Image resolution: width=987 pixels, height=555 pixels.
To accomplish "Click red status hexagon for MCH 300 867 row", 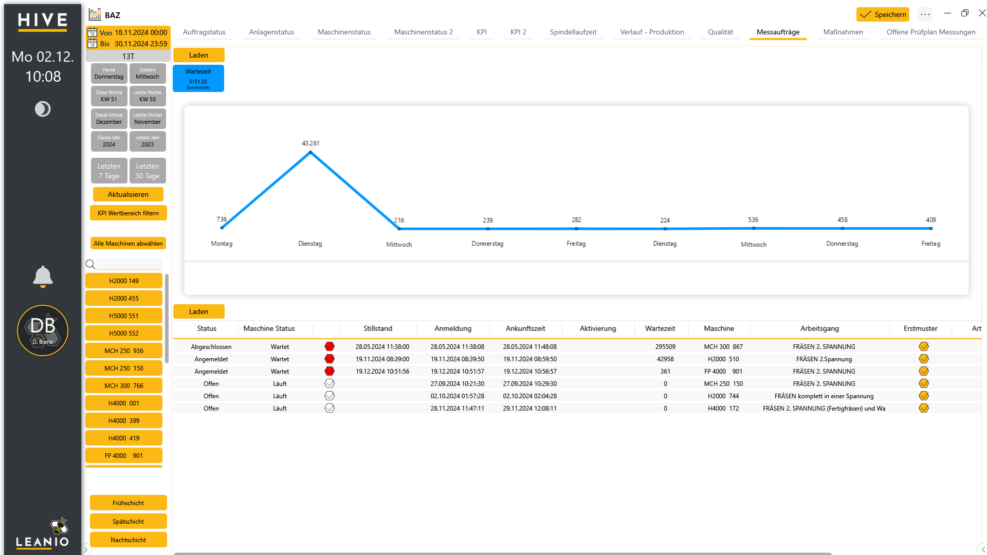I will tap(330, 346).
